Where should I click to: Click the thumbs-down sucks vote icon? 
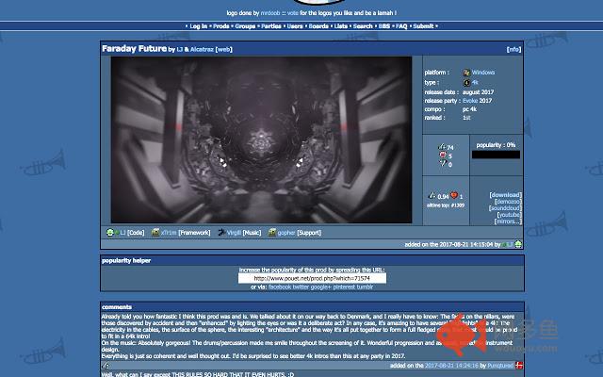tap(443, 163)
